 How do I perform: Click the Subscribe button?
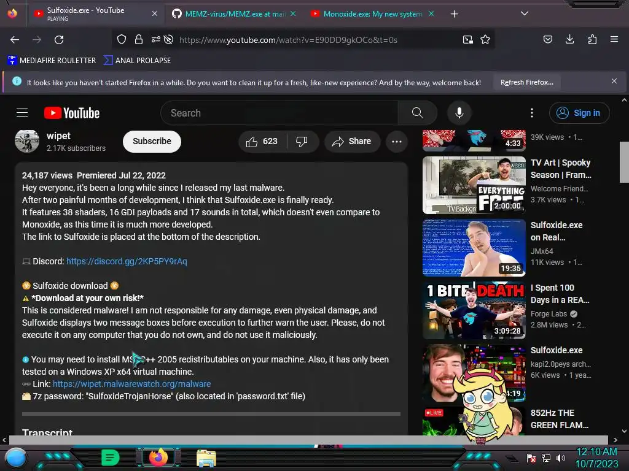(152, 142)
